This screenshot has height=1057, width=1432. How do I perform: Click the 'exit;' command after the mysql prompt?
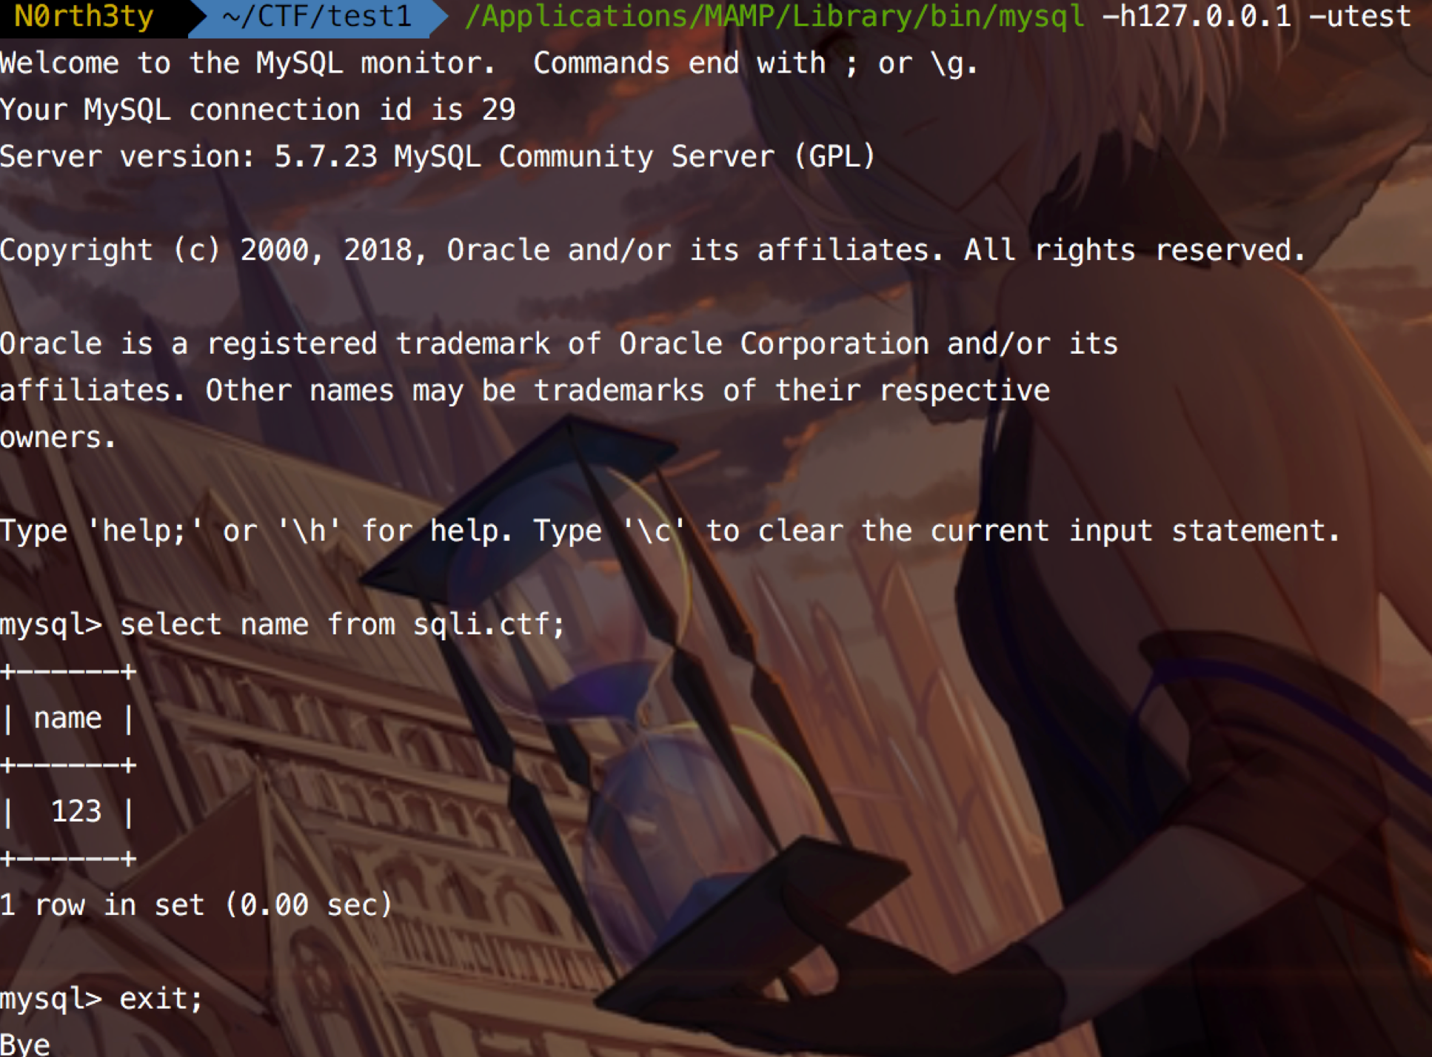click(161, 999)
